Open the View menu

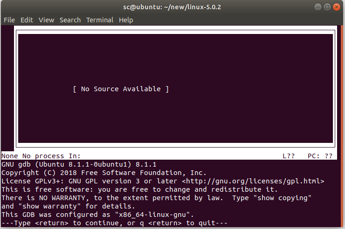(47, 20)
